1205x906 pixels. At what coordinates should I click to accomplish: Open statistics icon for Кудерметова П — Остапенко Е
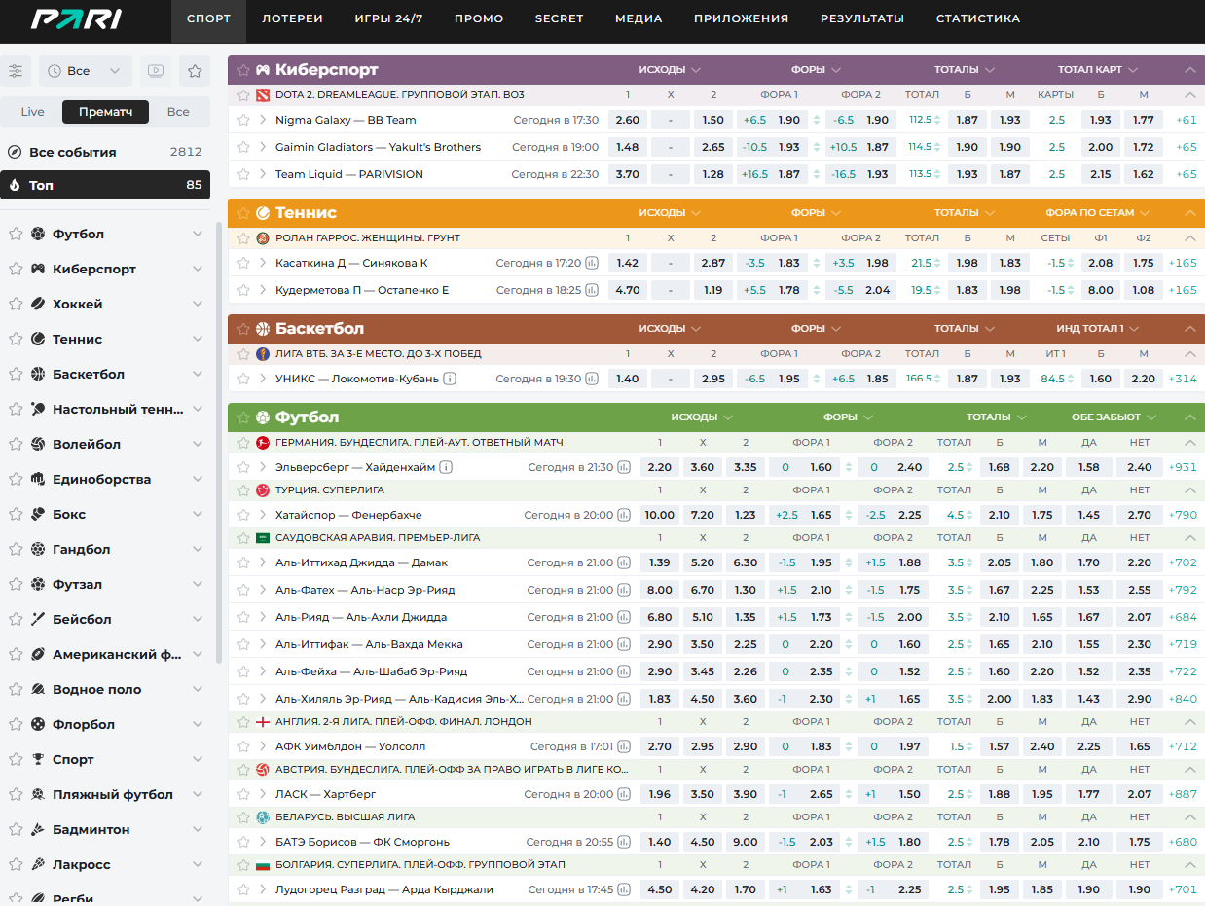click(x=592, y=290)
